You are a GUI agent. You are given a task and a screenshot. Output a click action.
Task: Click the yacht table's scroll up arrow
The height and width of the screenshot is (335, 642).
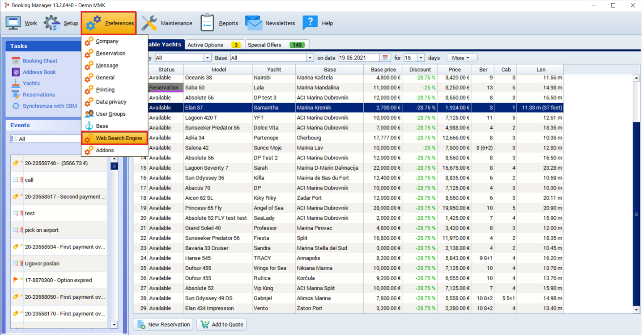[636, 78]
